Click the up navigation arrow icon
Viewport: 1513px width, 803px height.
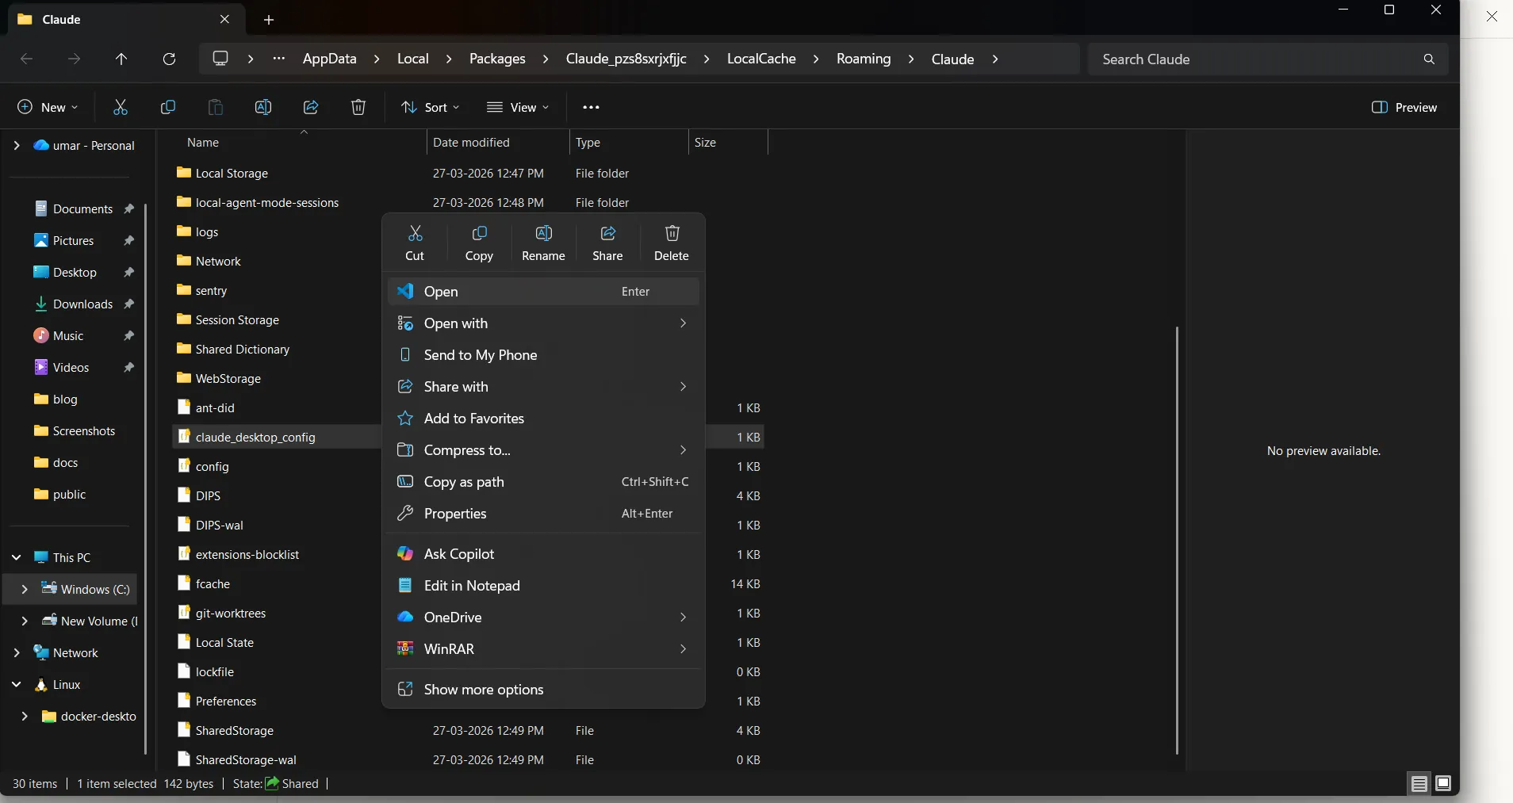click(121, 59)
